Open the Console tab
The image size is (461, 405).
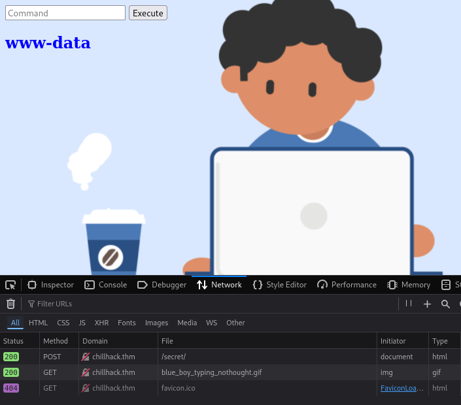pyautogui.click(x=105, y=285)
